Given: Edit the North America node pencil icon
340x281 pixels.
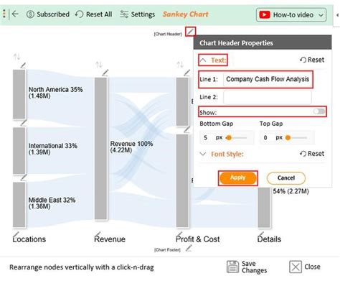Looking at the screenshot, I should point(23,65).
